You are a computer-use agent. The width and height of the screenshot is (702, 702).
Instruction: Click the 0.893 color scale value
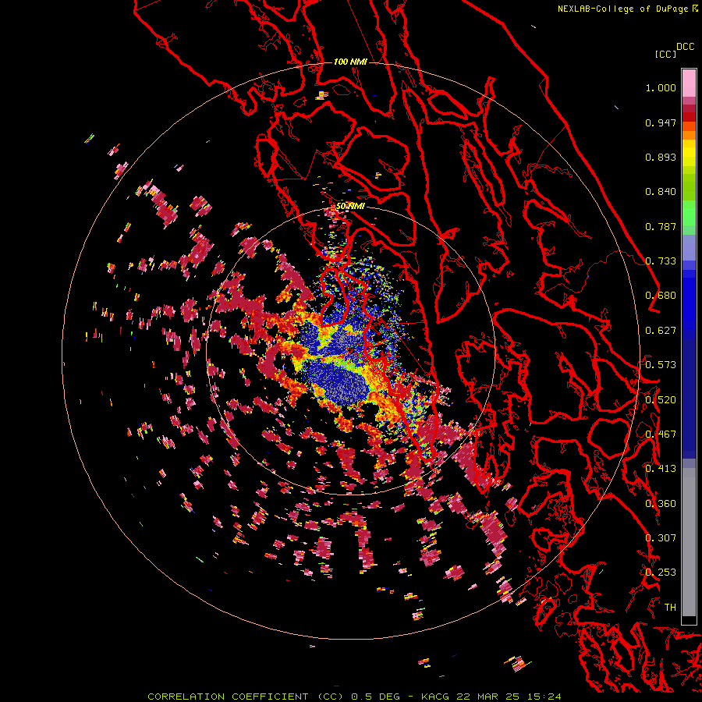[x=661, y=157]
